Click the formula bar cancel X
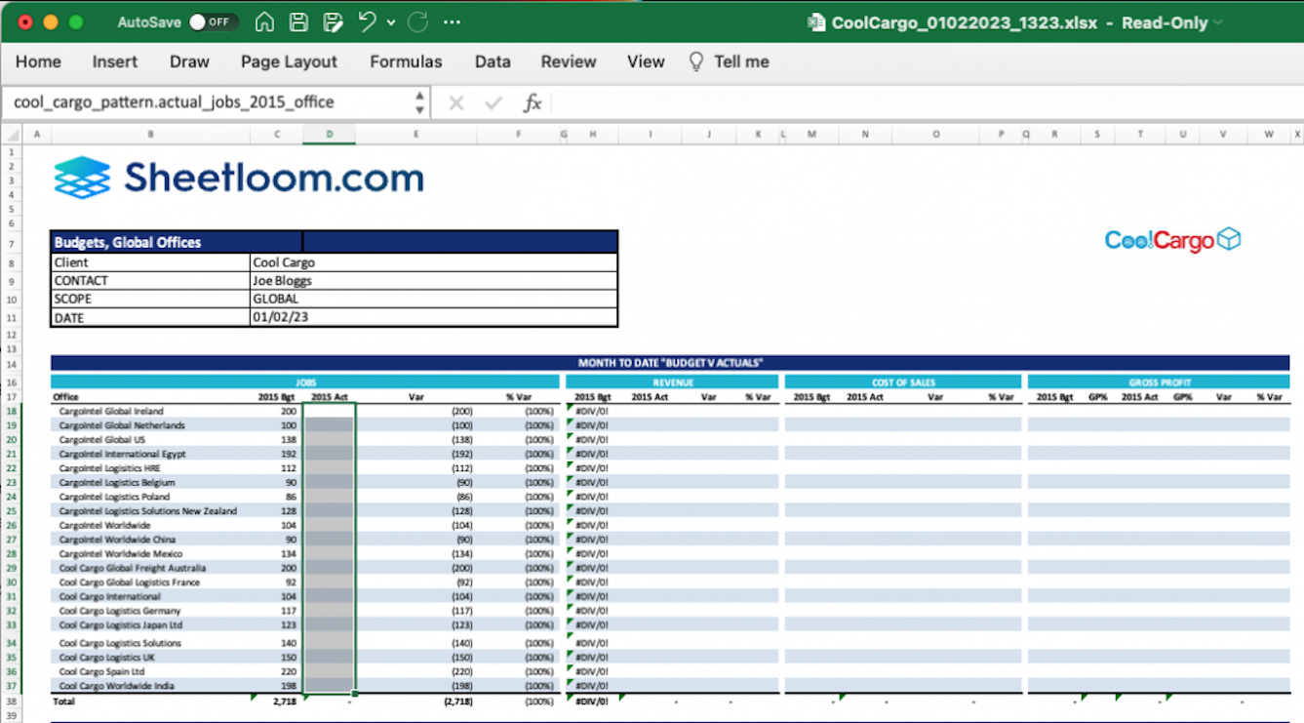 click(455, 102)
